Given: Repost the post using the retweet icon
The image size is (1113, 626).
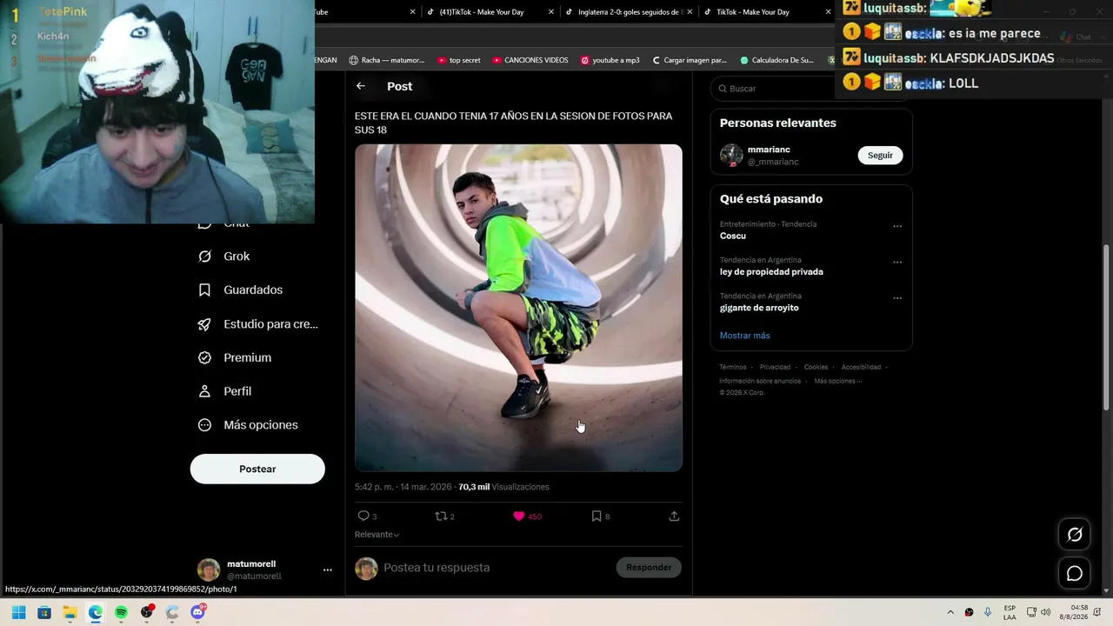Looking at the screenshot, I should coord(444,516).
